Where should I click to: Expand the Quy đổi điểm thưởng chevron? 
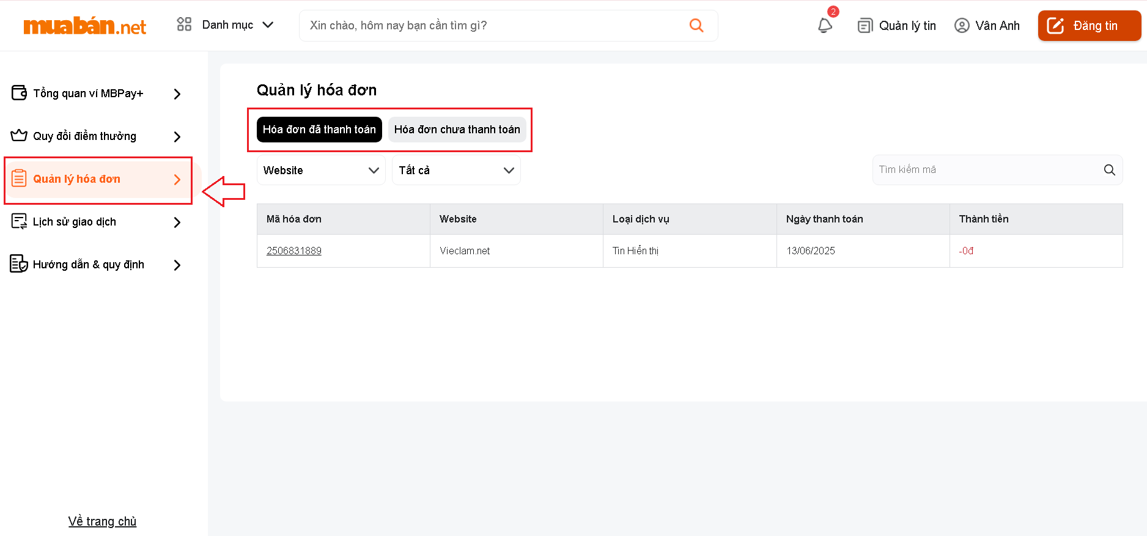tap(177, 137)
